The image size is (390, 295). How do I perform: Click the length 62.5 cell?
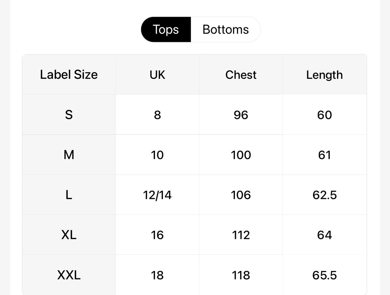coord(324,195)
